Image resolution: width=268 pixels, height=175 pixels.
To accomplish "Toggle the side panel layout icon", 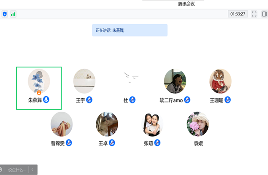I will [x=264, y=14].
